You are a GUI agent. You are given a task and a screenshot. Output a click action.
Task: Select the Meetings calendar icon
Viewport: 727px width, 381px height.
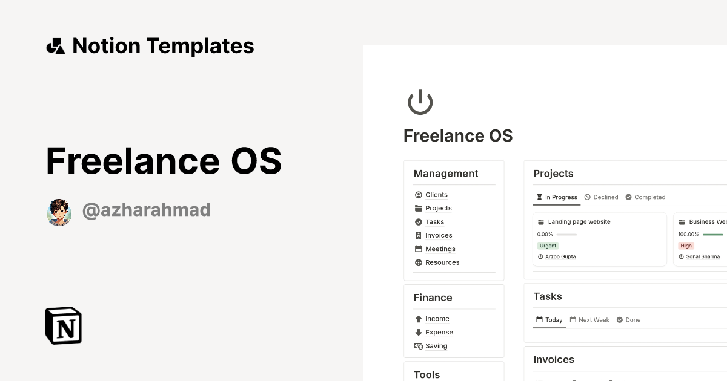point(418,249)
